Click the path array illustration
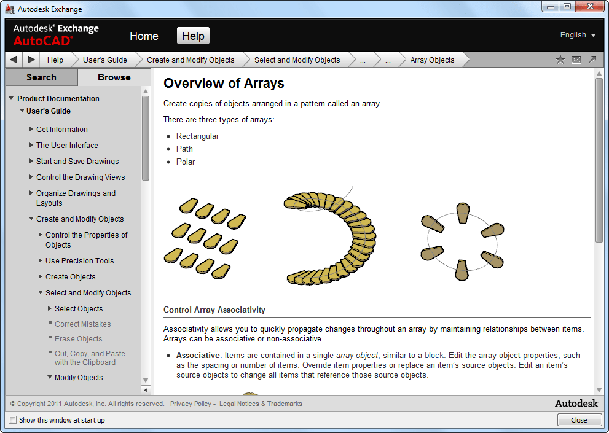The image size is (609, 433). pyautogui.click(x=330, y=236)
